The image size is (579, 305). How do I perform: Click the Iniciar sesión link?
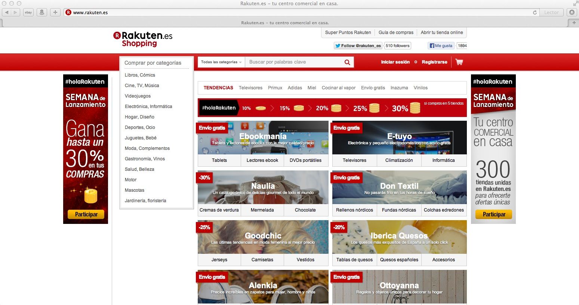(x=395, y=62)
